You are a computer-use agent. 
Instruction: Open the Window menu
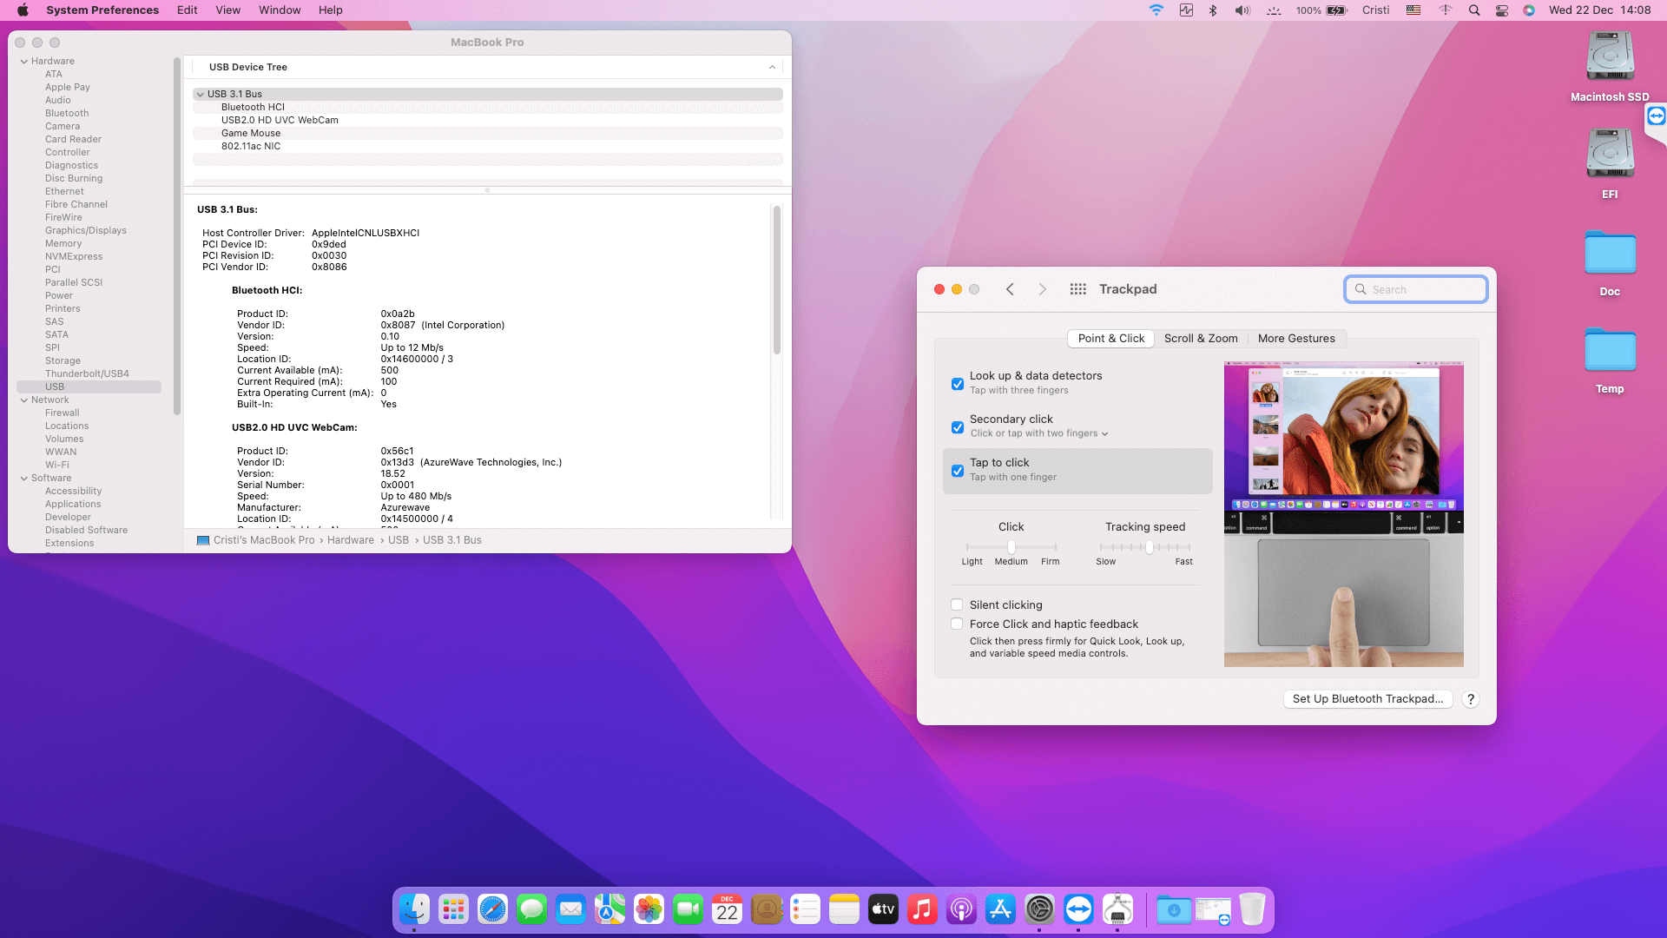point(280,10)
